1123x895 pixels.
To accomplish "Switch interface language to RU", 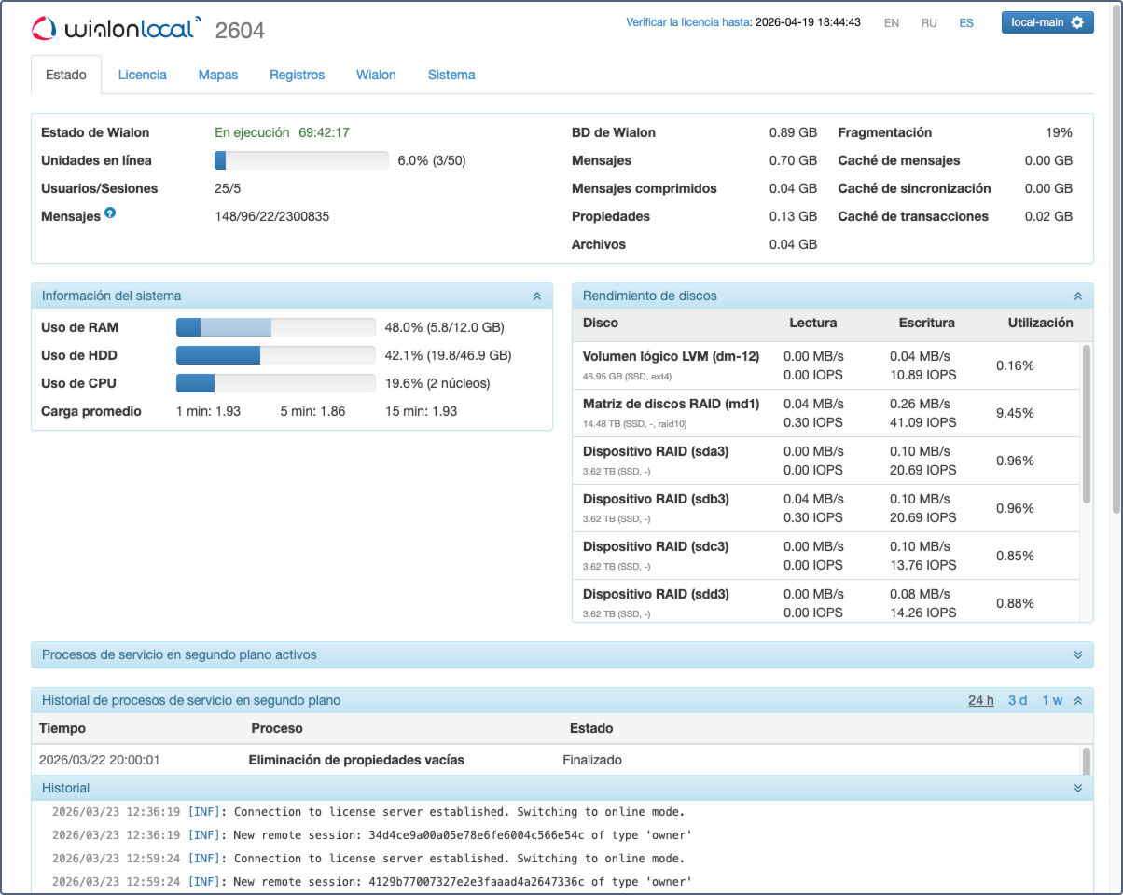I will coord(929,23).
